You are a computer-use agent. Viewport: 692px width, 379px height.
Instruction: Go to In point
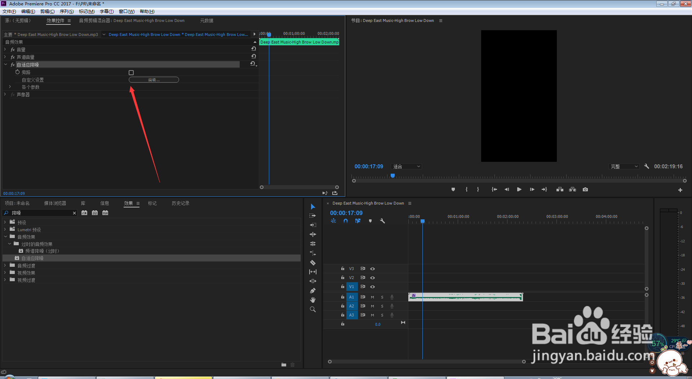(x=494, y=189)
